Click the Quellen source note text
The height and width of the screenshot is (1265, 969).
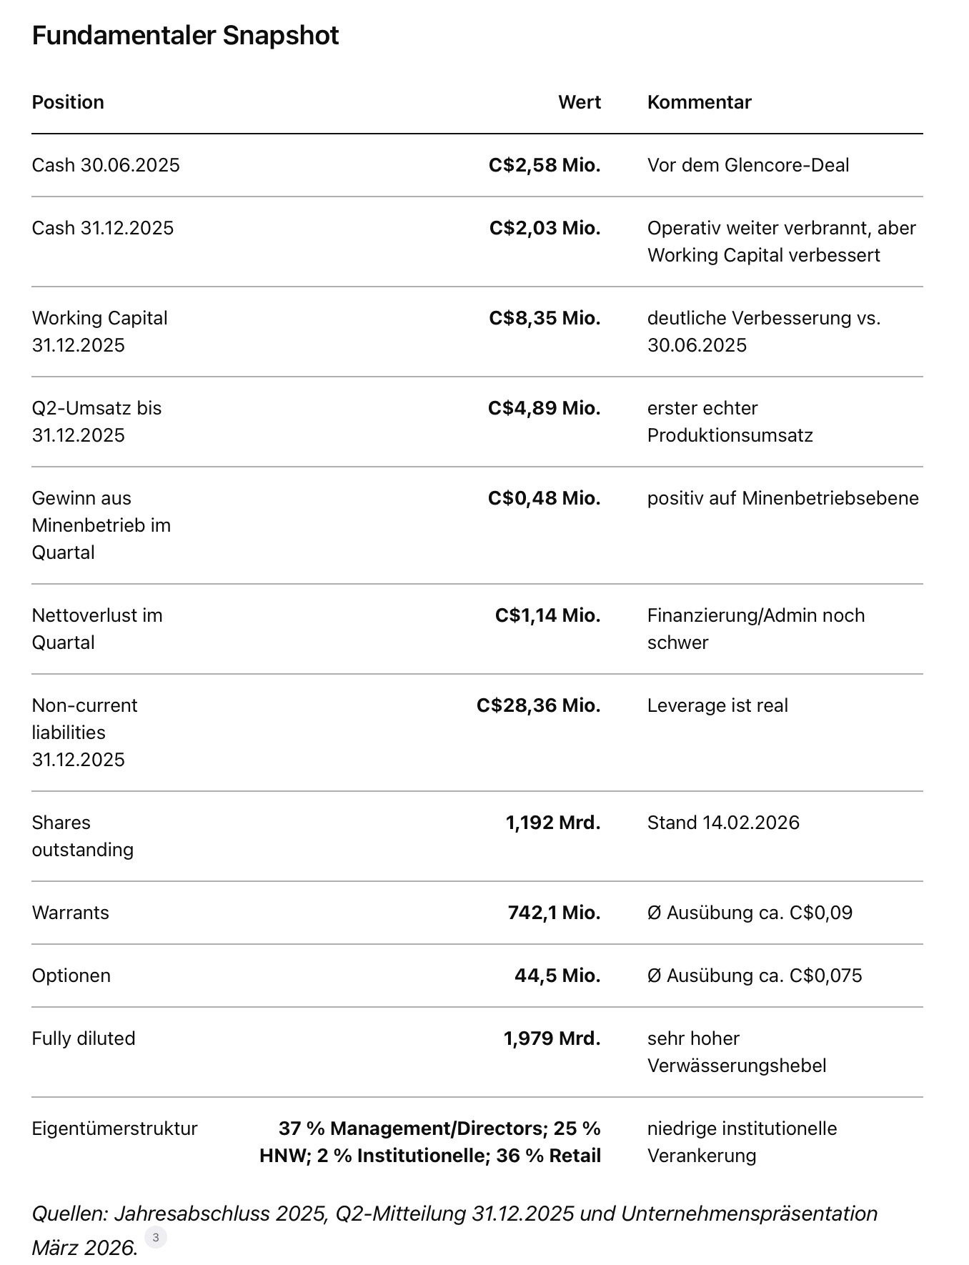coord(454,1230)
